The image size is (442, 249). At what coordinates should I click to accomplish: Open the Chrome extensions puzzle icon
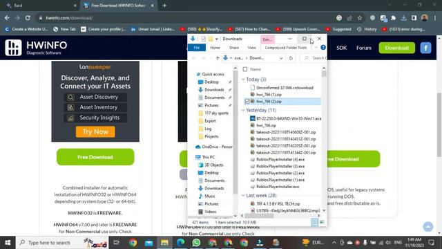pyautogui.click(x=393, y=18)
